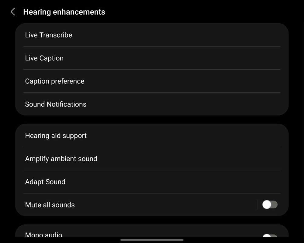Image resolution: width=304 pixels, height=243 pixels.
Task: Open Hearing aid support
Action: tap(56, 136)
